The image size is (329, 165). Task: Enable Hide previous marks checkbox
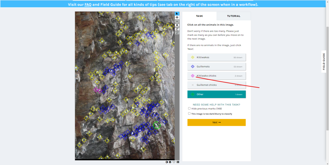pyautogui.click(x=189, y=108)
